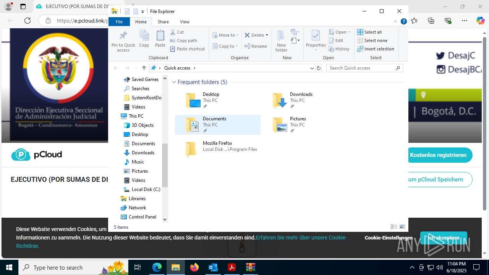489x275 pixels.
Task: Open Windows Start menu
Action: (x=9, y=267)
